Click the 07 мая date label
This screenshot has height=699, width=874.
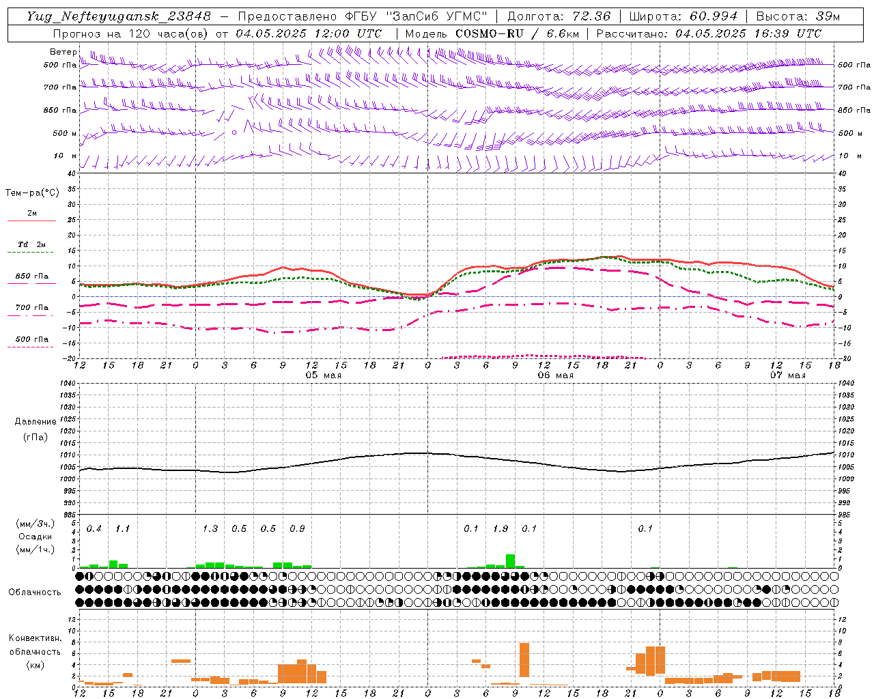pyautogui.click(x=787, y=375)
